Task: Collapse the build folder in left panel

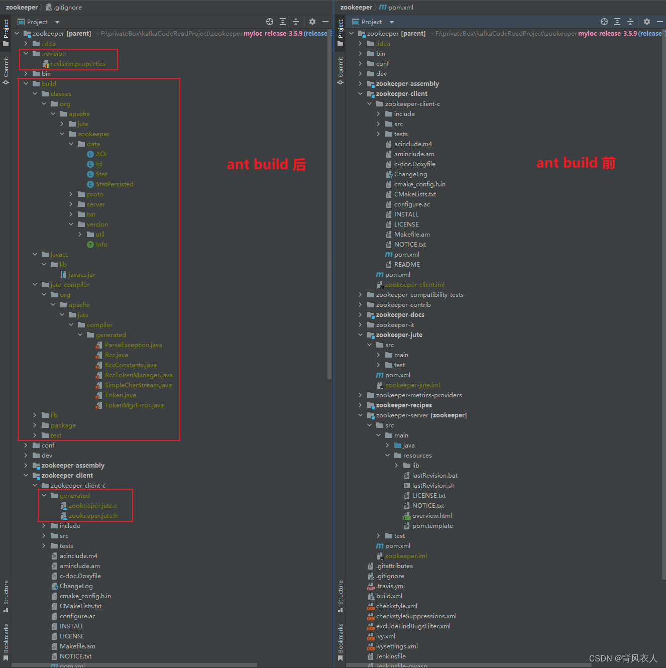Action: point(26,84)
